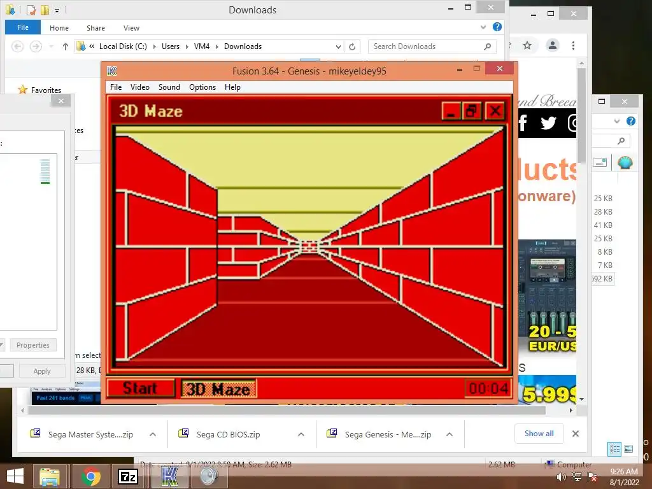Click the Explorer forward arrow
652x489 pixels.
pyautogui.click(x=36, y=46)
